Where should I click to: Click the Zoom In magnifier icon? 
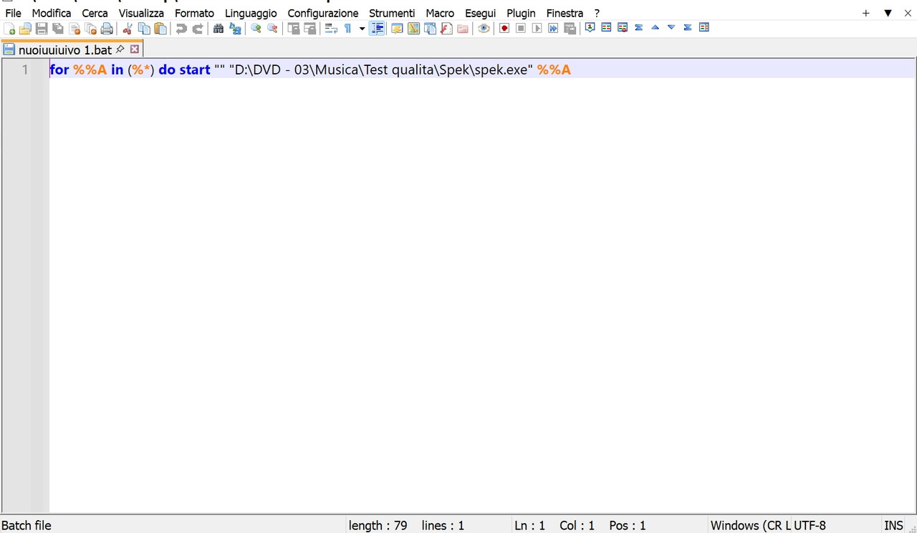256,29
